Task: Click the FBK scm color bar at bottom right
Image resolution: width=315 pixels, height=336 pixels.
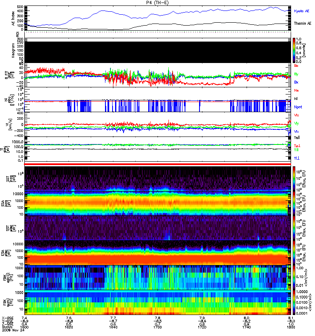Action: pos(294,302)
